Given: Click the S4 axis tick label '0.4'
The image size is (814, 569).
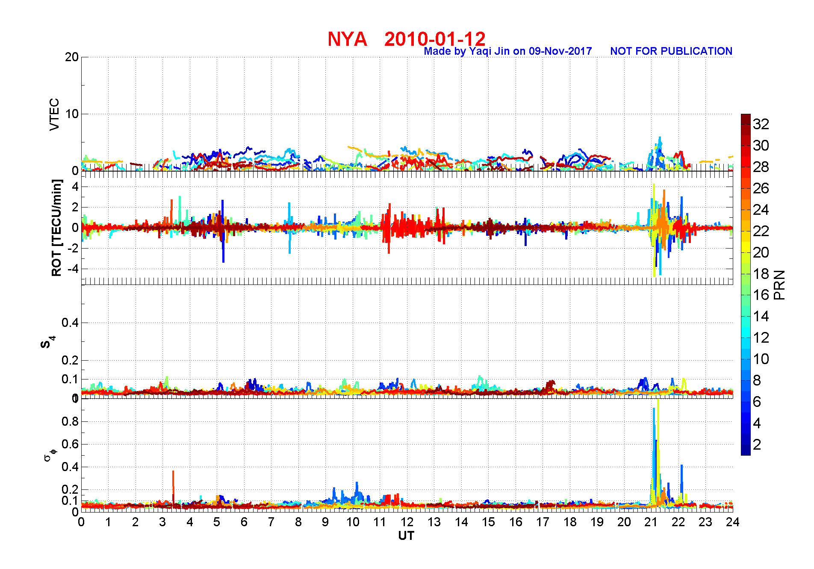Looking at the screenshot, I should tap(70, 323).
